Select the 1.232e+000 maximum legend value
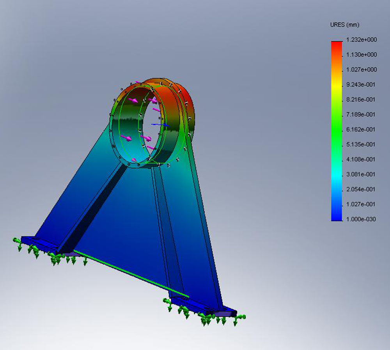This screenshot has height=350, width=390. 362,40
